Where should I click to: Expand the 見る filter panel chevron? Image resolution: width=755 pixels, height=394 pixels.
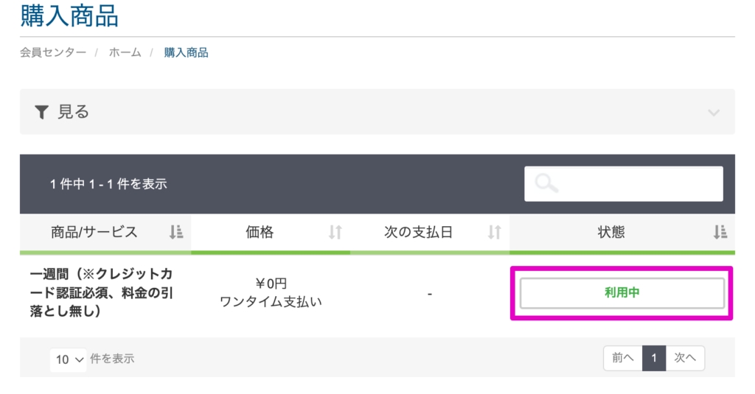click(713, 113)
